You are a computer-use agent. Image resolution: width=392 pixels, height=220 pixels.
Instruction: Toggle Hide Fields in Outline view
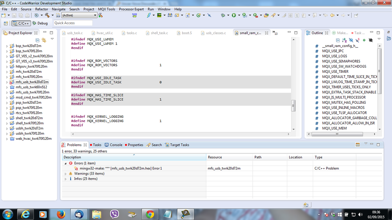pos(351,40)
